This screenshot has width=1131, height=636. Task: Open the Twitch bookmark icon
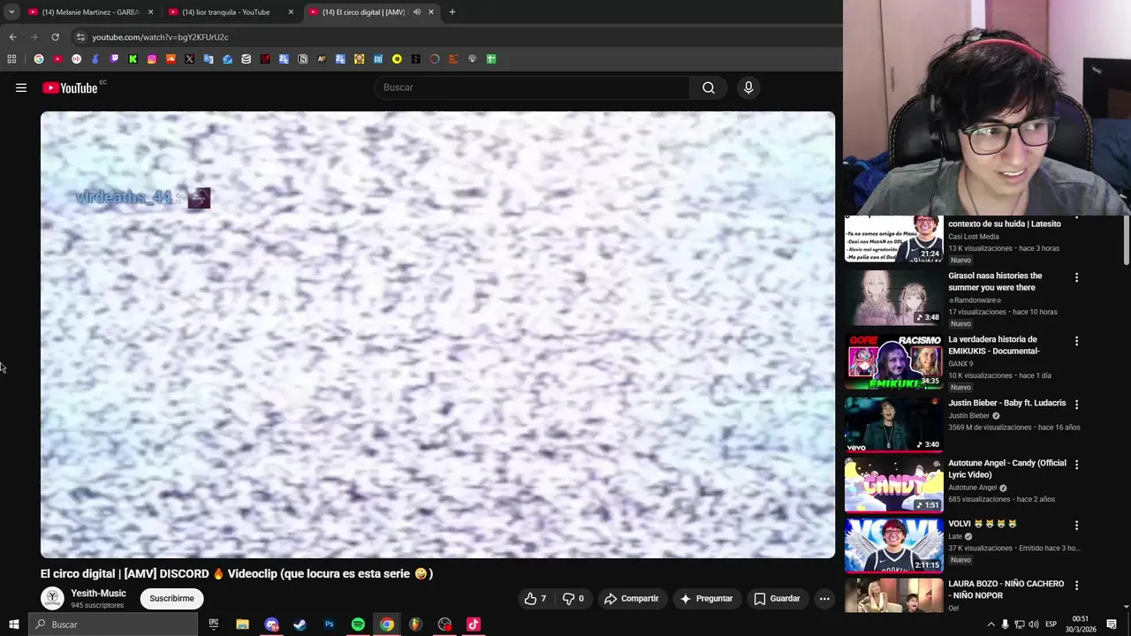(x=114, y=59)
